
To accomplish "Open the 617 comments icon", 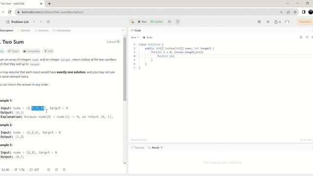I will [34, 170].
